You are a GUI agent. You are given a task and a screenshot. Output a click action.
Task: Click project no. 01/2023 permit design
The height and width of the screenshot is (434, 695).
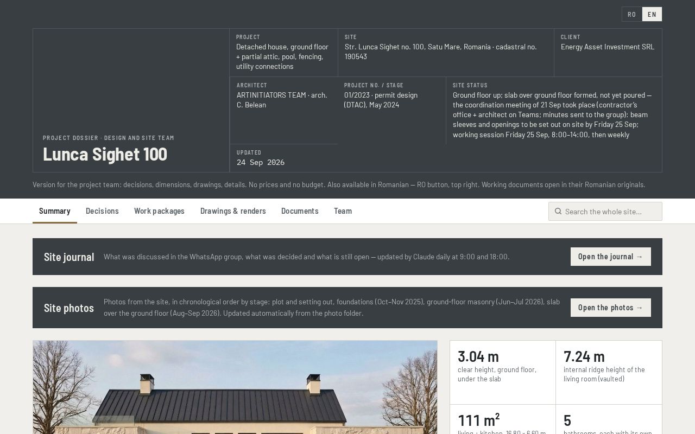(381, 100)
